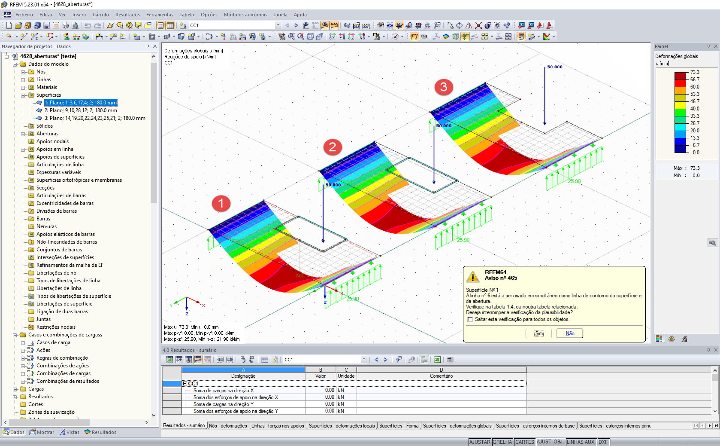The height and width of the screenshot is (446, 720).
Task: Click the filter funnel icon in the results table toolbar
Action: (399, 360)
